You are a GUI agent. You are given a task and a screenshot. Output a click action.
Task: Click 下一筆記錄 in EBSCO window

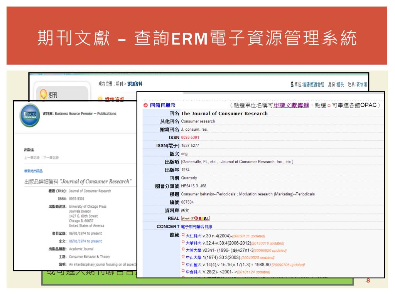(x=51, y=158)
